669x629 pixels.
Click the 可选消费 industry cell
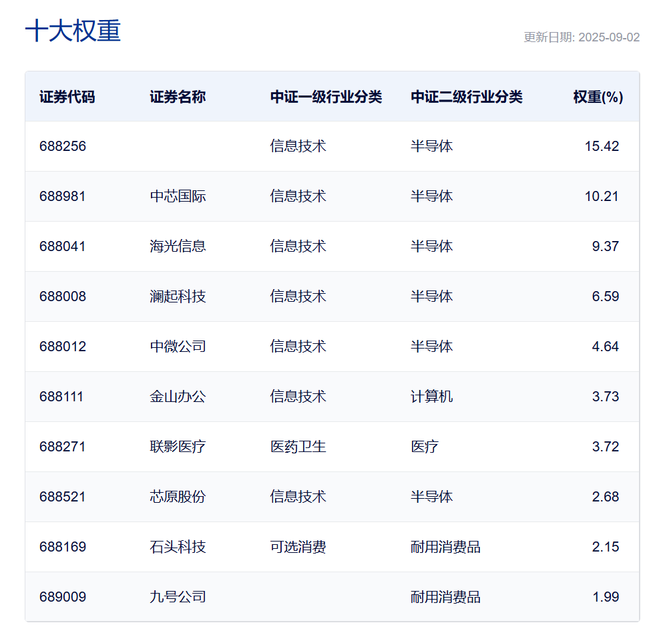pyautogui.click(x=298, y=547)
